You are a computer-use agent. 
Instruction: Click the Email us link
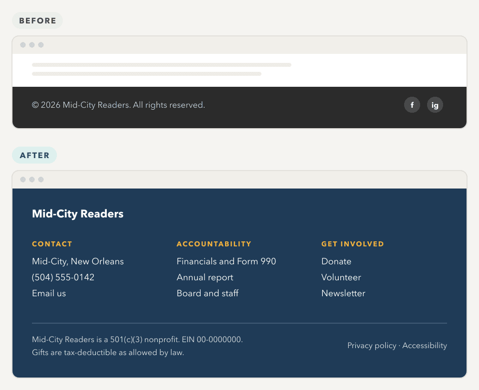coord(49,293)
